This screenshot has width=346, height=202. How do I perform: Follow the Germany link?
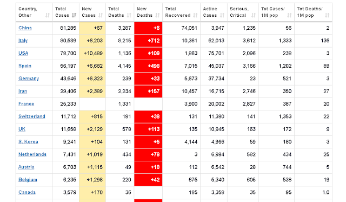[29, 79]
